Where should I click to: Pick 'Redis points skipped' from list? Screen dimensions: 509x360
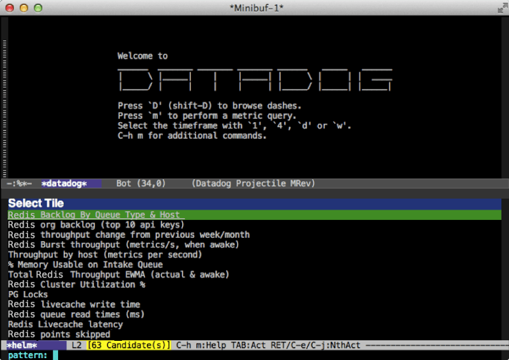point(59,334)
